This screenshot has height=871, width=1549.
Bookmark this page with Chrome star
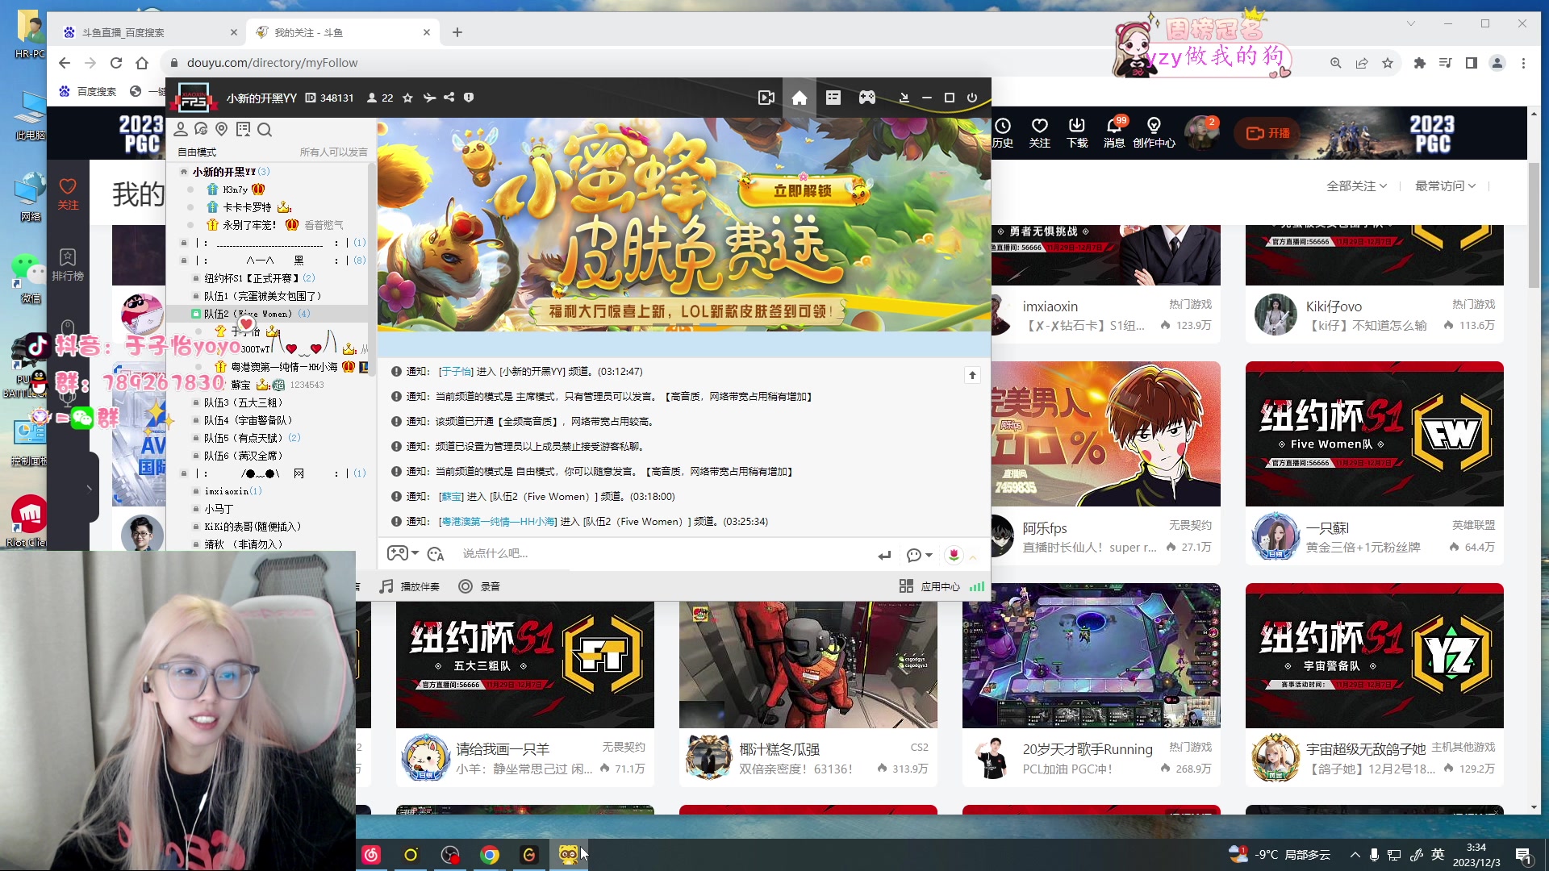(x=1388, y=63)
